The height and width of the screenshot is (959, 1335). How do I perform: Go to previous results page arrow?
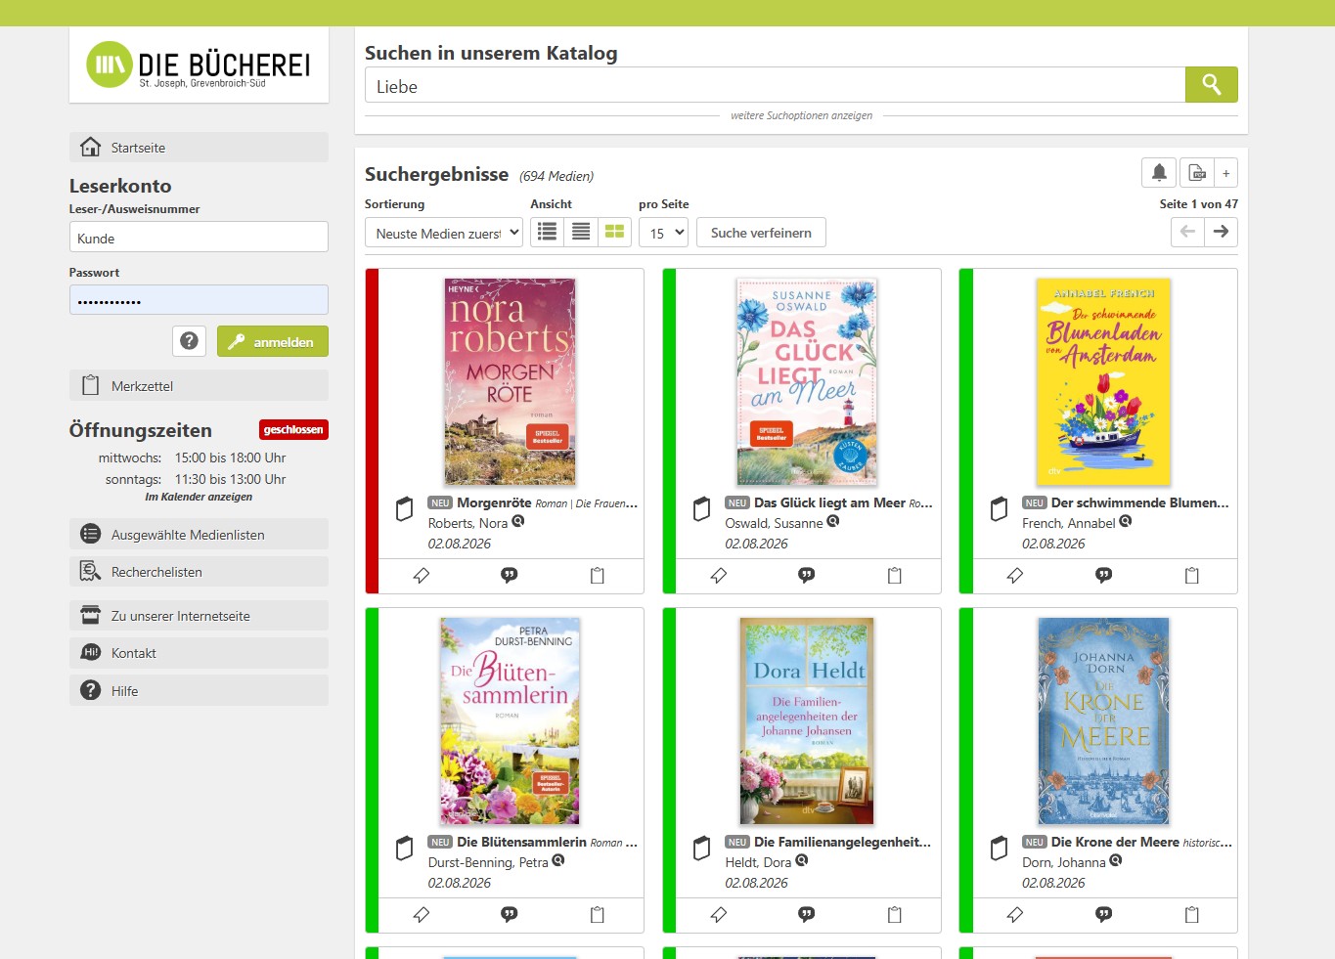point(1187,232)
